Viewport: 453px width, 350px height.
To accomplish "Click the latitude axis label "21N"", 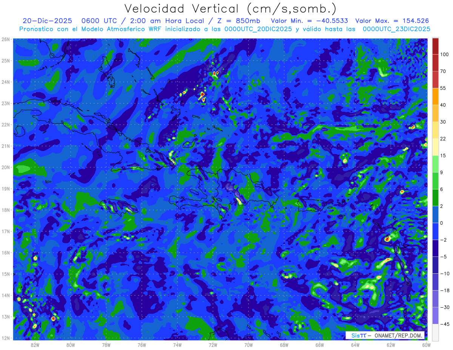I will coord(5,146).
